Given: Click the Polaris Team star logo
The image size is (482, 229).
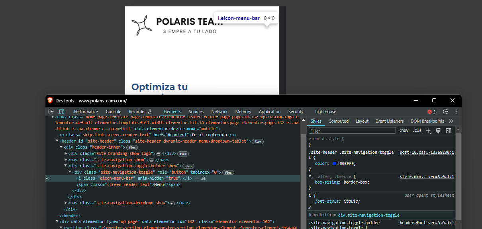Looking at the screenshot, I should coord(141,26).
